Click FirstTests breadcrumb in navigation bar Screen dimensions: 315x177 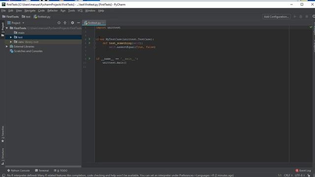coord(10,17)
